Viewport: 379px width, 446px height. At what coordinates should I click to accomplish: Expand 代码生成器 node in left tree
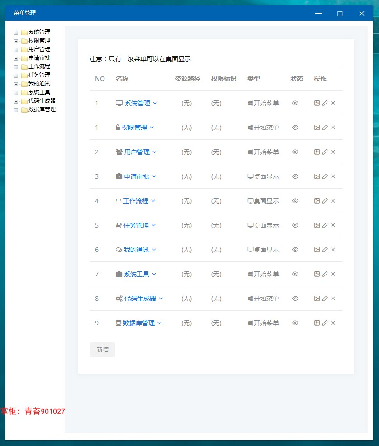[16, 101]
